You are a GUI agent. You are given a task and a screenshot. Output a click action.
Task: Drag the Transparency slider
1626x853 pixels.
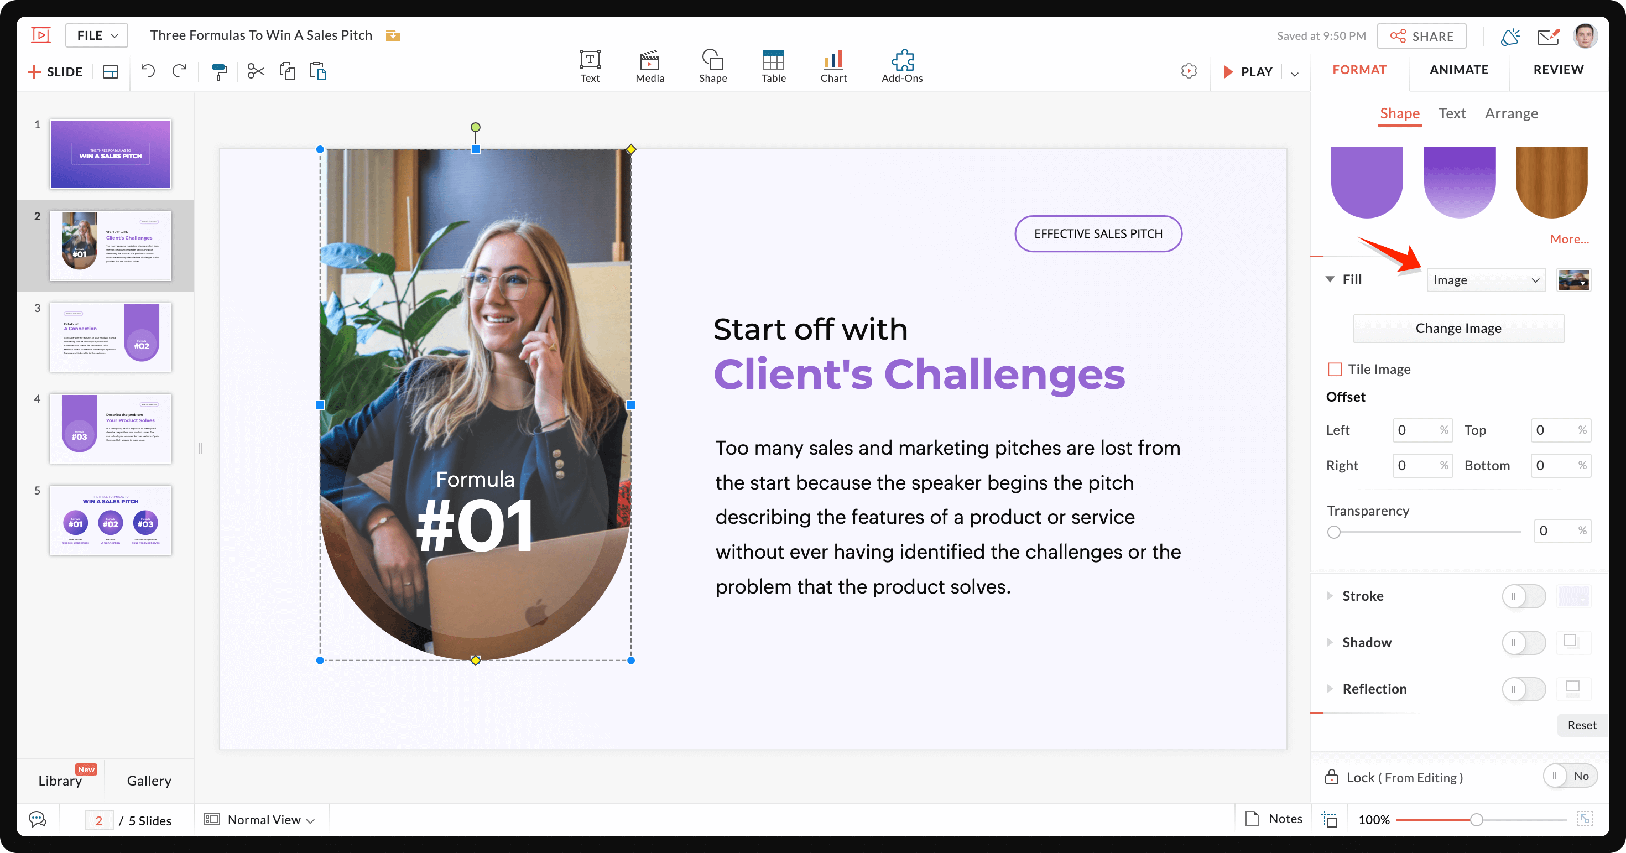[1332, 532]
